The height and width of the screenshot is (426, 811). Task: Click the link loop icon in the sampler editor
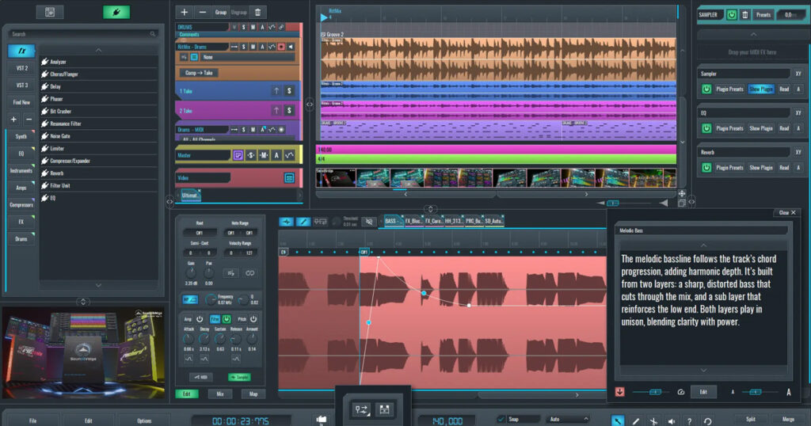(249, 273)
